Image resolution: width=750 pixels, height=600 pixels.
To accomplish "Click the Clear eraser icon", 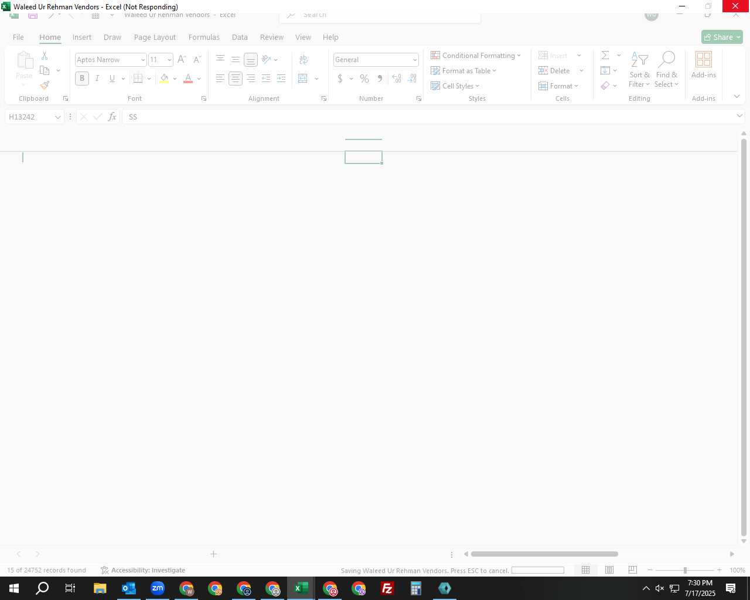I will pyautogui.click(x=605, y=86).
